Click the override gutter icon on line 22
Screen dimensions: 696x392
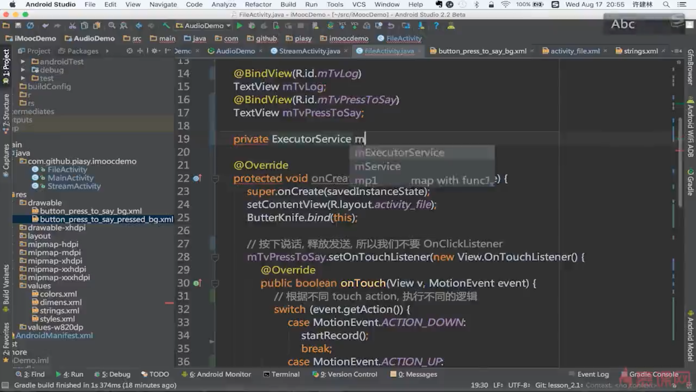click(197, 178)
